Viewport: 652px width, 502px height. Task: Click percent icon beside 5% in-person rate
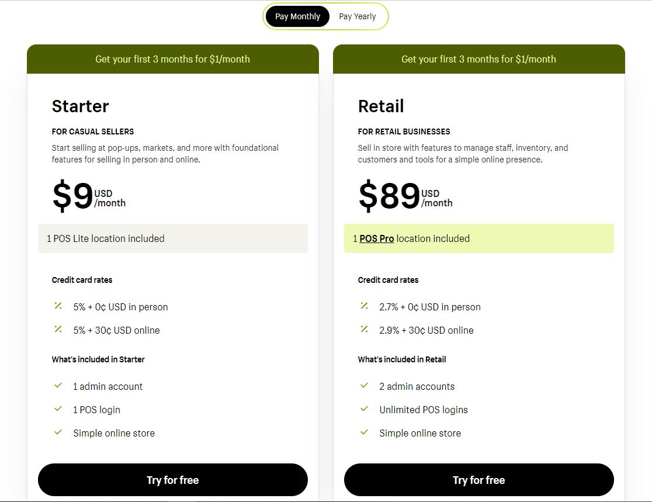[x=58, y=306]
